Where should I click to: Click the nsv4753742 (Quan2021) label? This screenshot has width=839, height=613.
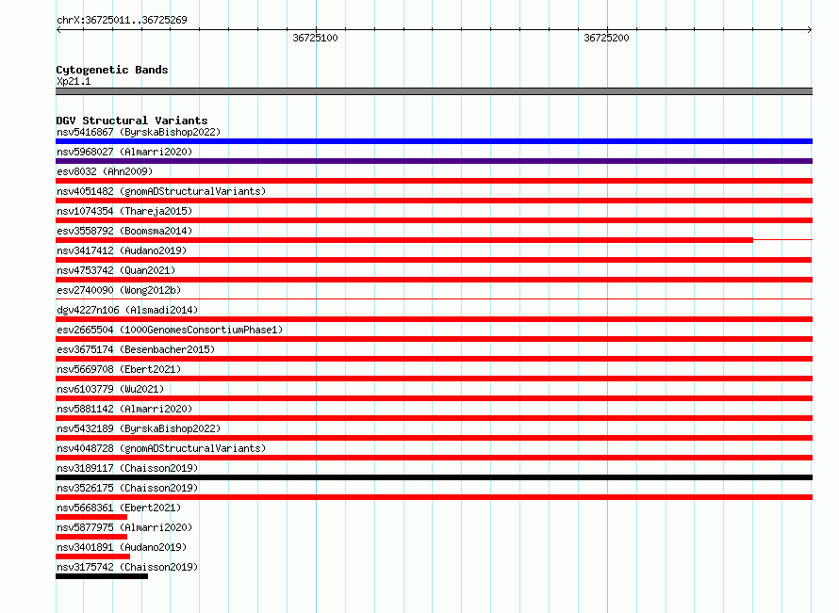click(x=116, y=270)
